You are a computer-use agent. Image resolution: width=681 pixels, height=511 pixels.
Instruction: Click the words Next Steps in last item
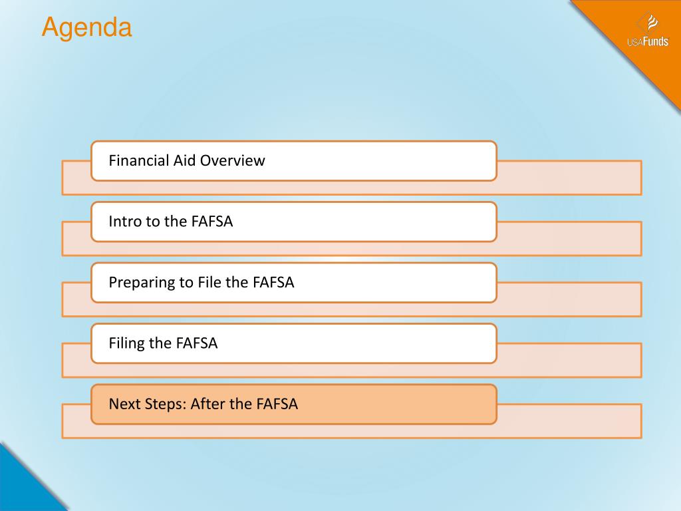pos(148,405)
